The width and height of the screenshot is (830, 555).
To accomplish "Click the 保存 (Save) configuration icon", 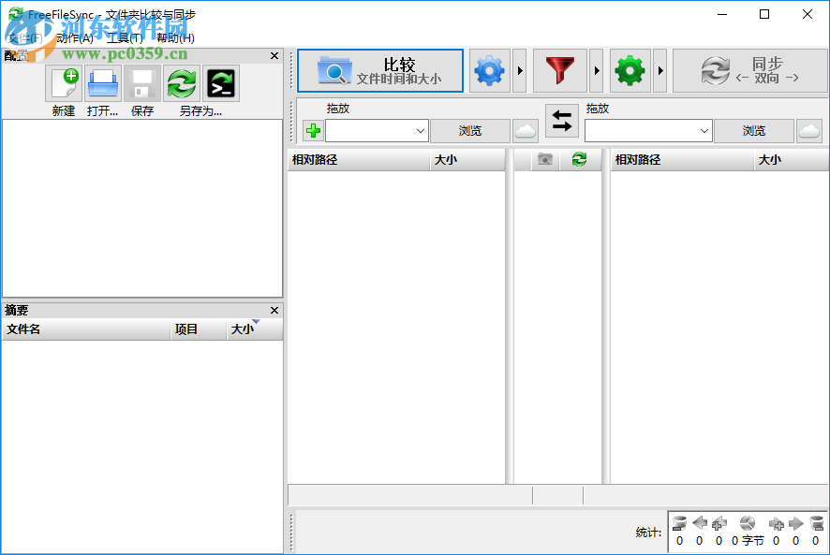I will click(141, 83).
